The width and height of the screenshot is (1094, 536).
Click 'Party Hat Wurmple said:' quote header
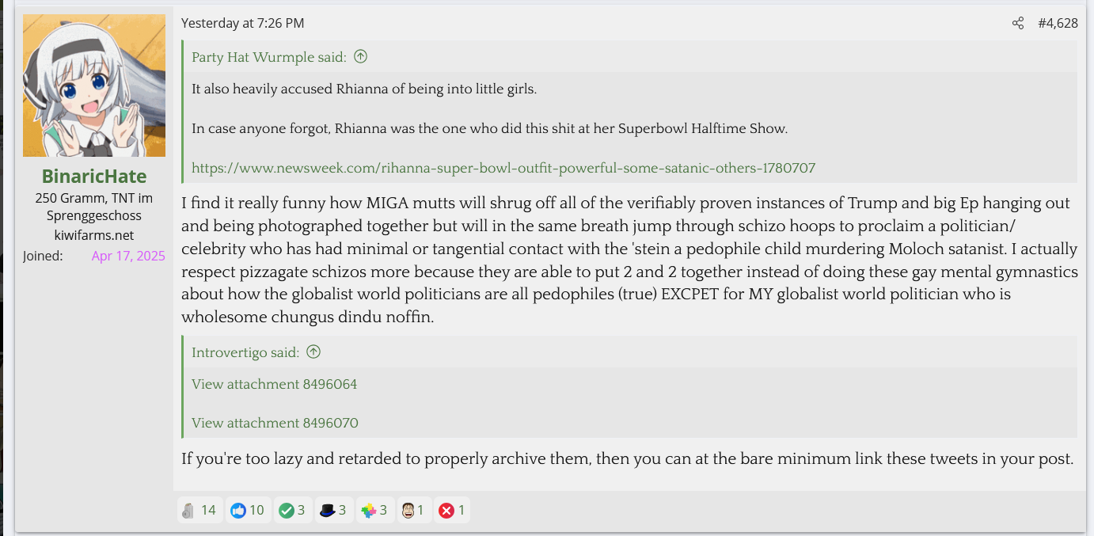point(268,57)
